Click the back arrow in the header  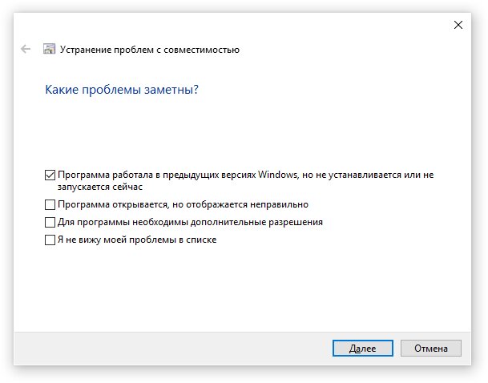[x=26, y=49]
